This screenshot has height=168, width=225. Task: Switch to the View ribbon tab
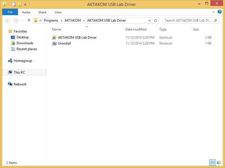pos(58,12)
